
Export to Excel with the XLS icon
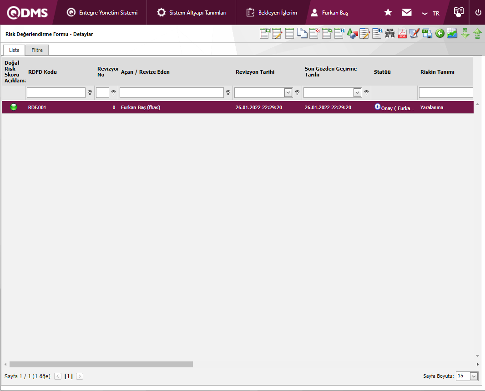click(427, 33)
